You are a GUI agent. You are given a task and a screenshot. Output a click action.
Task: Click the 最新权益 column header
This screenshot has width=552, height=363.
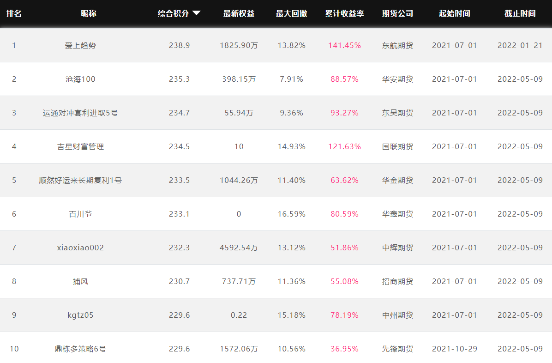(239, 13)
